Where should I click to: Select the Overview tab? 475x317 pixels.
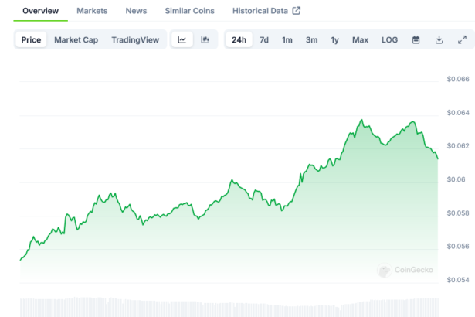tap(41, 11)
